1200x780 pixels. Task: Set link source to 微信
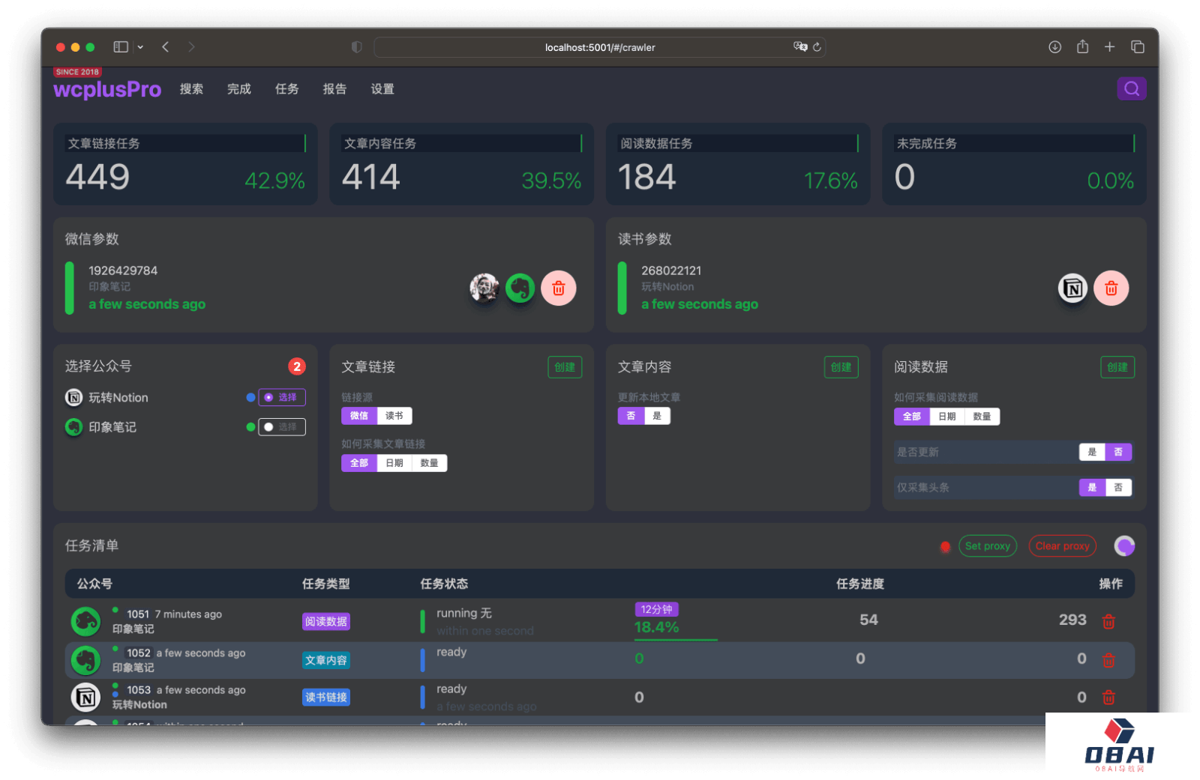pyautogui.click(x=359, y=416)
